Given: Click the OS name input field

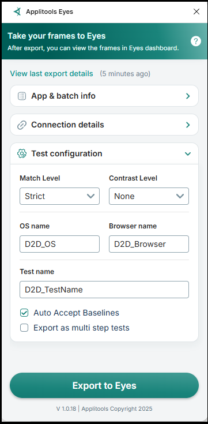Looking at the screenshot, I should pos(60,244).
